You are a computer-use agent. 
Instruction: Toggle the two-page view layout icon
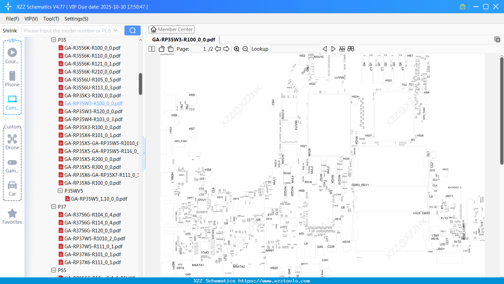pyautogui.click(x=152, y=49)
